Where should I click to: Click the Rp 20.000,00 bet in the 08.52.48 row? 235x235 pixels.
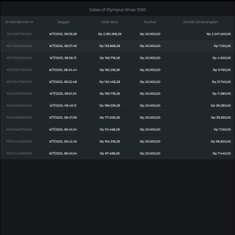[x=150, y=82]
